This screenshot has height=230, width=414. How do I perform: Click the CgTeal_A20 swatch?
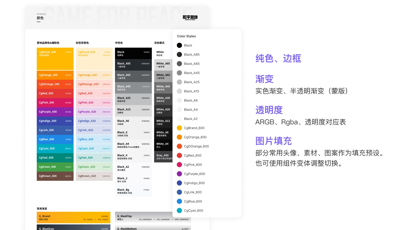click(94, 158)
